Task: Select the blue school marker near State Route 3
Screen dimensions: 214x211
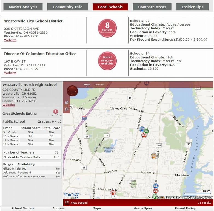Action: 142,129
